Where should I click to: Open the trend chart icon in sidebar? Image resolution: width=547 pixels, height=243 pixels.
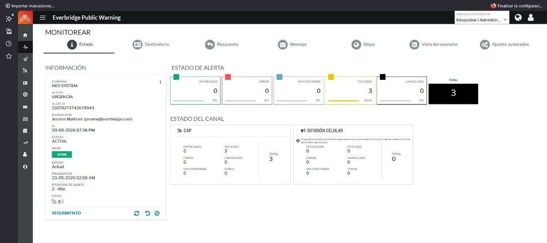[25, 143]
